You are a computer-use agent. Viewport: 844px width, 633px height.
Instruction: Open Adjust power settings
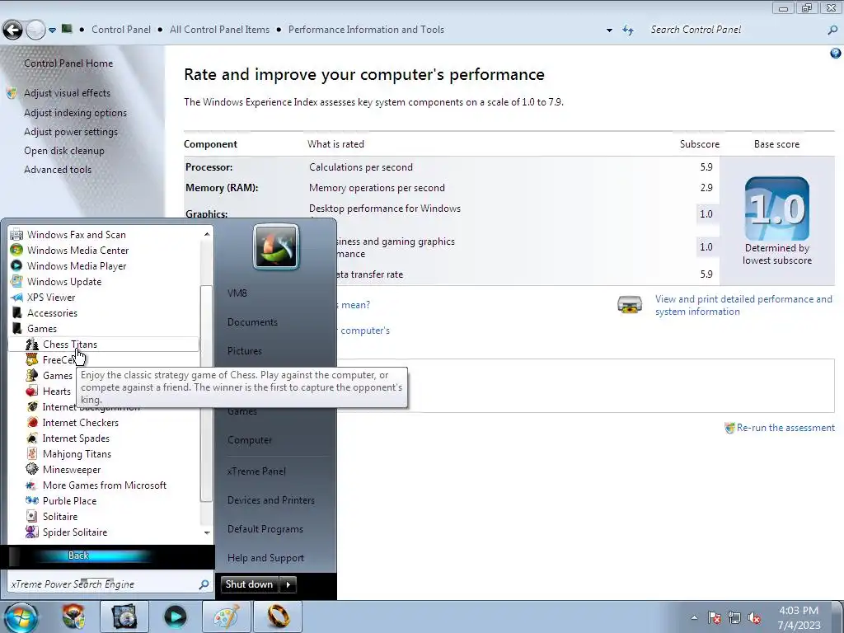(71, 132)
